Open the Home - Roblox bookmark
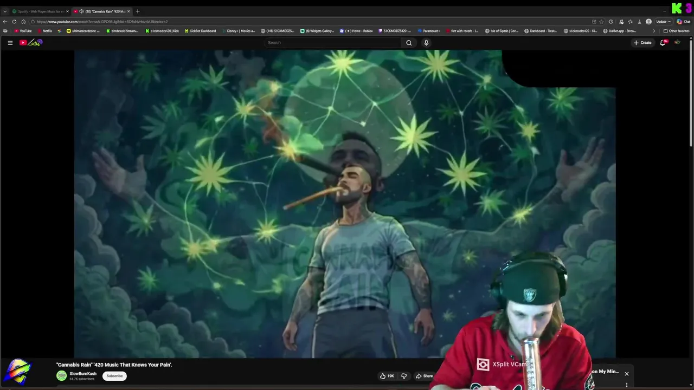 coord(356,31)
